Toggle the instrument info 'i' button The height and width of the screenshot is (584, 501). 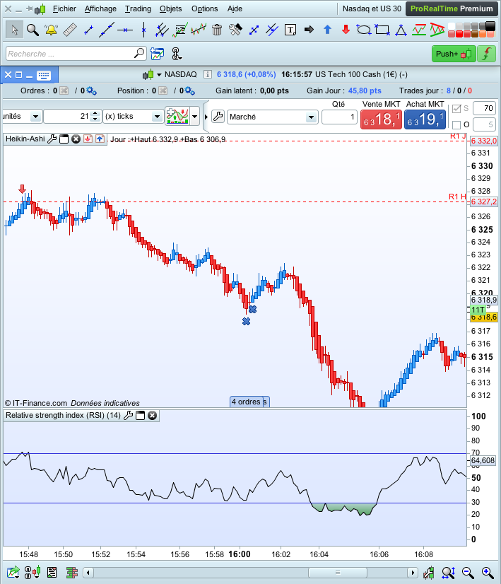click(207, 74)
